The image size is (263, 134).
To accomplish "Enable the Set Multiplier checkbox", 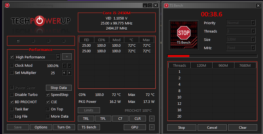I will tap(12, 73).
